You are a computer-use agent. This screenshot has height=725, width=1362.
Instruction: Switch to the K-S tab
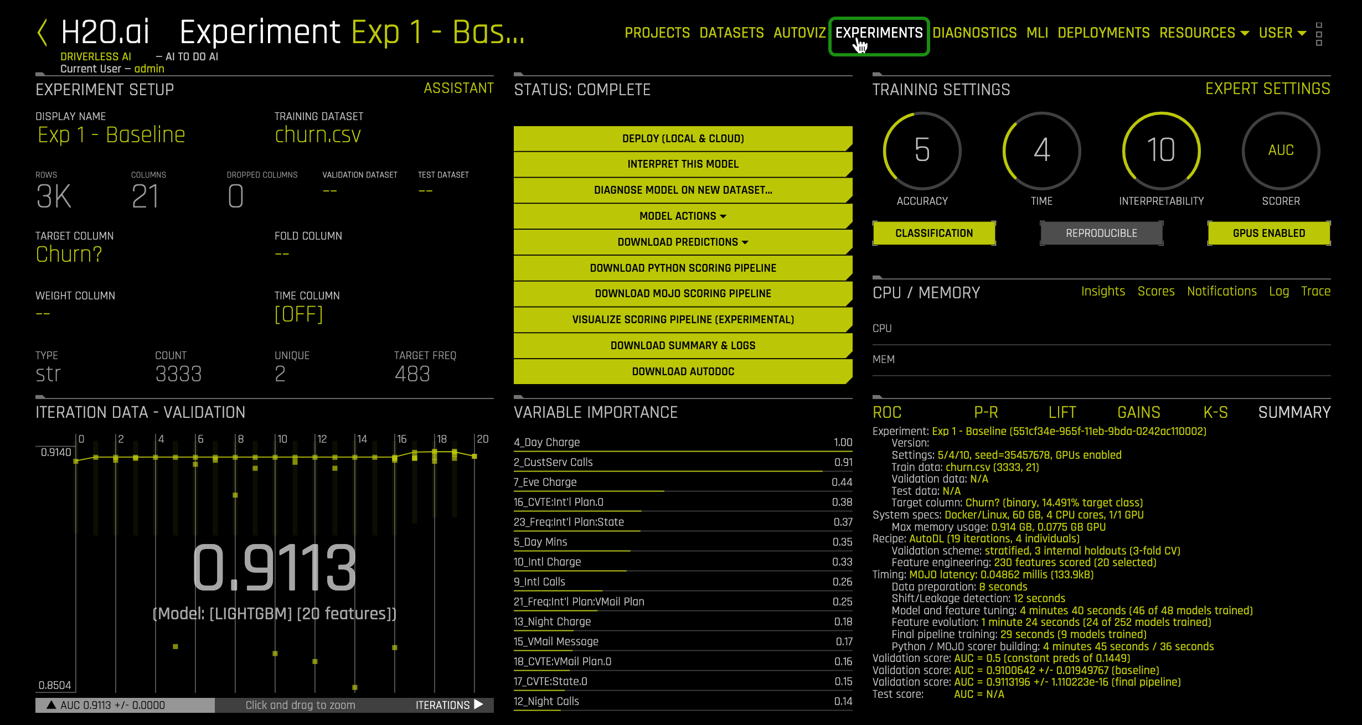pos(1215,412)
